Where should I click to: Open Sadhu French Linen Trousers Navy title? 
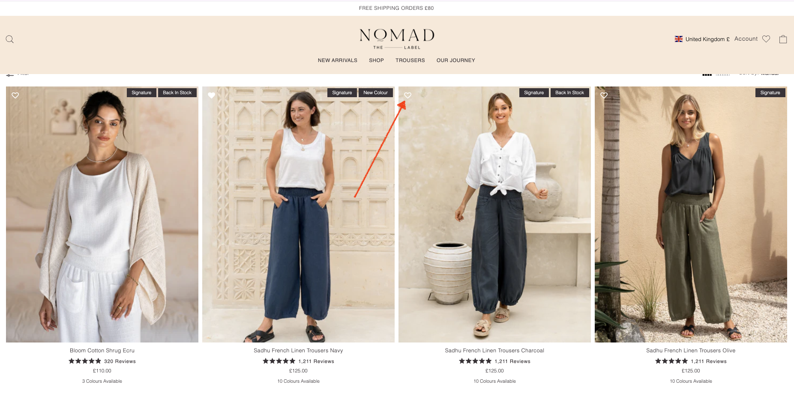pos(298,350)
